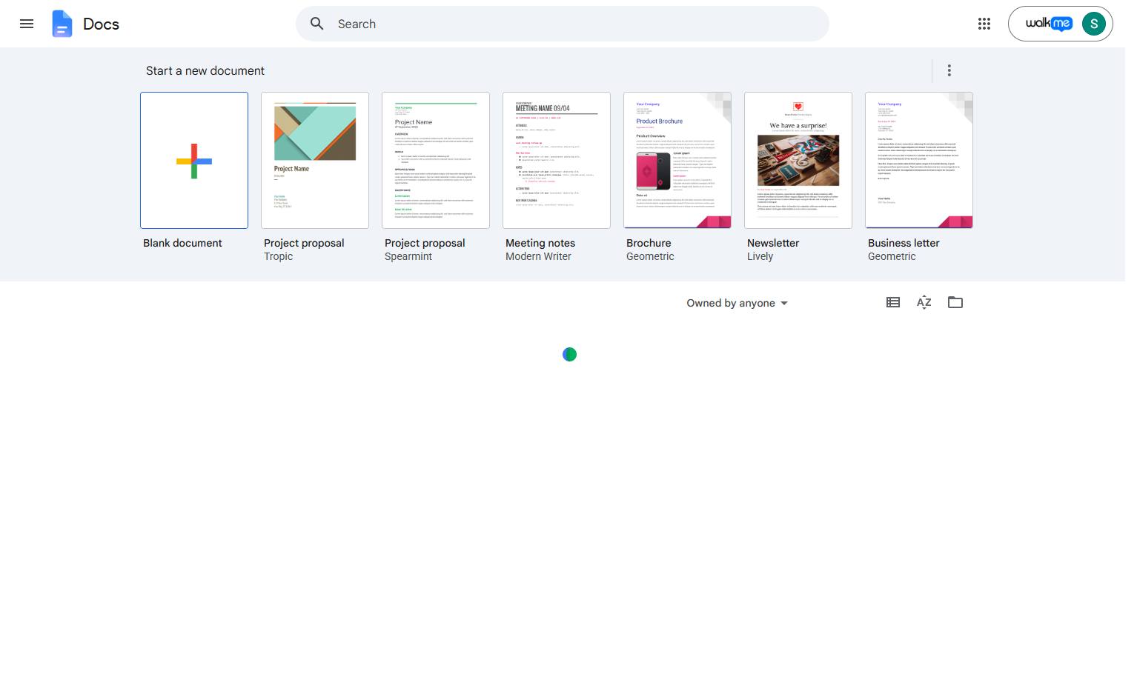Open the Meeting notes Modern Writer template
The image size is (1137, 694).
point(557,160)
